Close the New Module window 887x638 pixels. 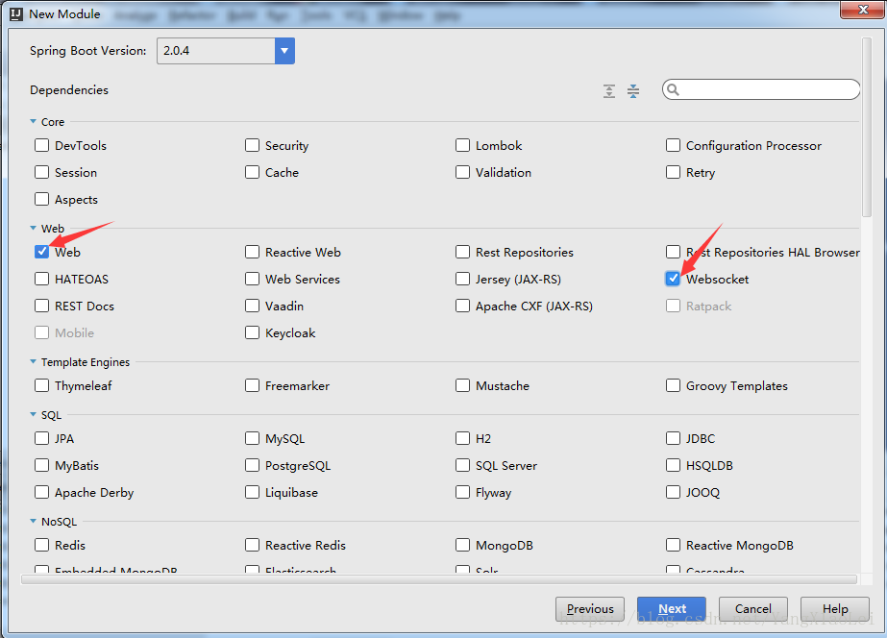pos(863,10)
